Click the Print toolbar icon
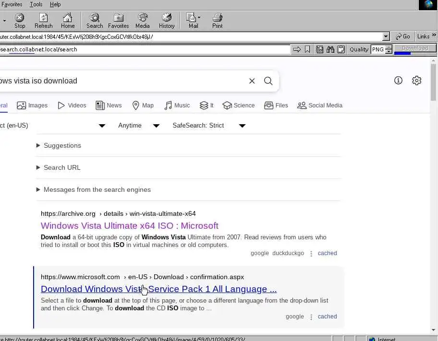This screenshot has width=438, height=341. [x=218, y=21]
